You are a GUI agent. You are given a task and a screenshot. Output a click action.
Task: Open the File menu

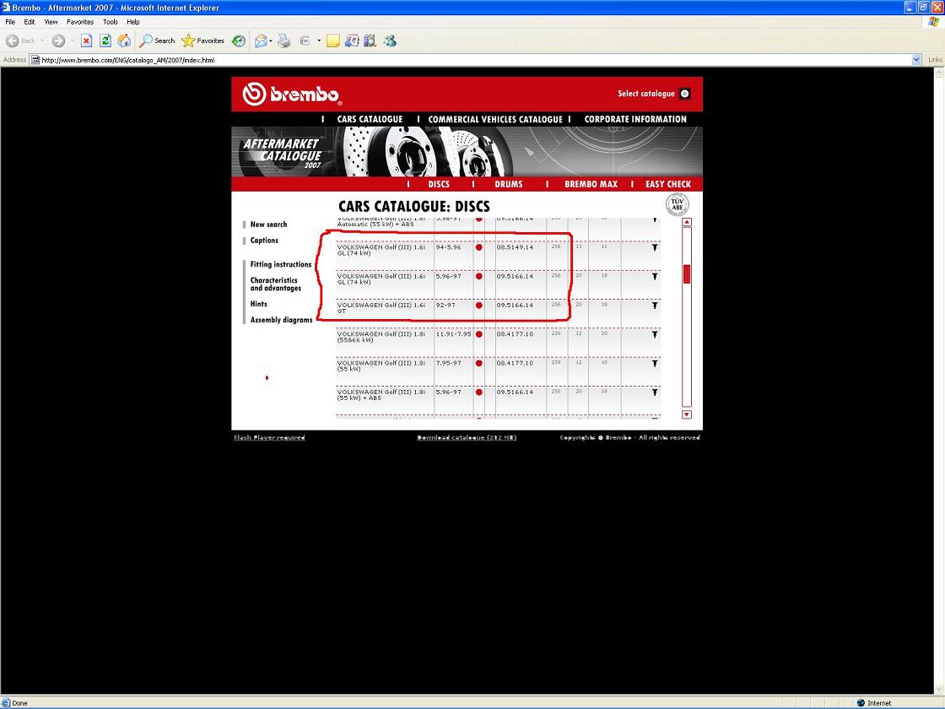[10, 22]
